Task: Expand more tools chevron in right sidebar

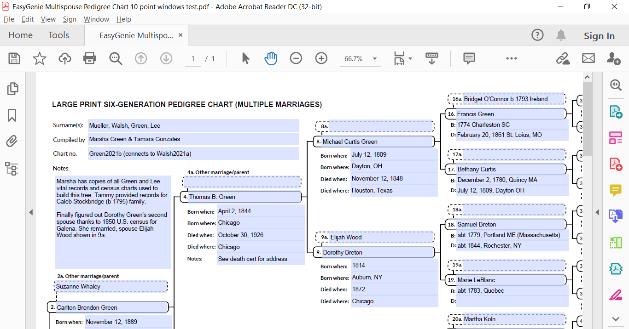Action: coord(616,319)
